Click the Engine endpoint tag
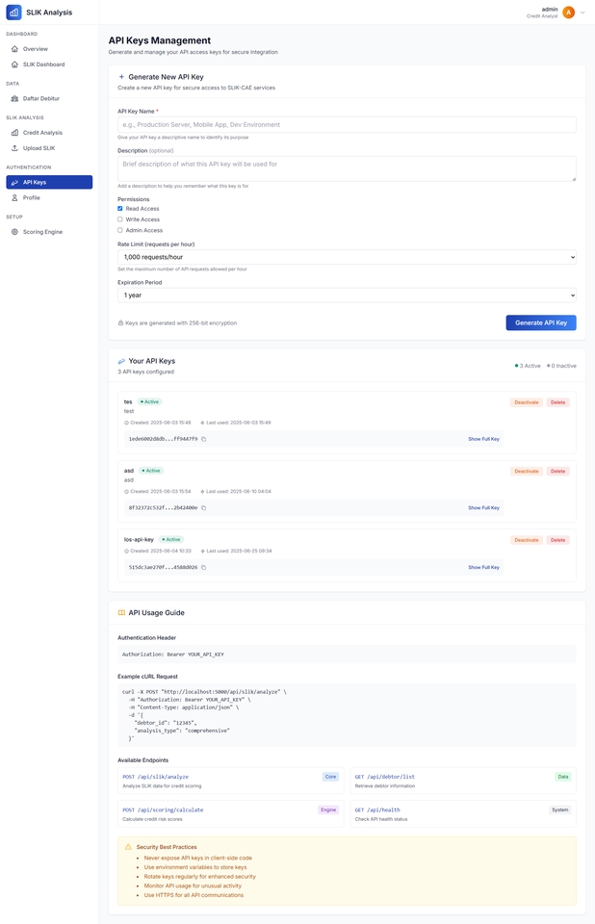This screenshot has width=595, height=924. pyautogui.click(x=328, y=809)
